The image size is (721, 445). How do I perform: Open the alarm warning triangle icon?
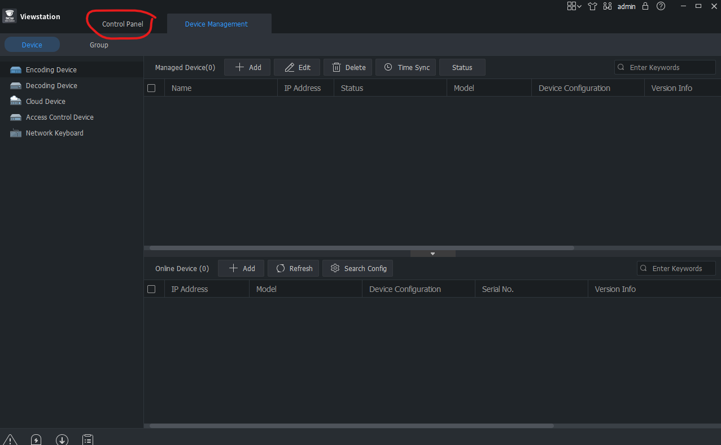point(11,439)
